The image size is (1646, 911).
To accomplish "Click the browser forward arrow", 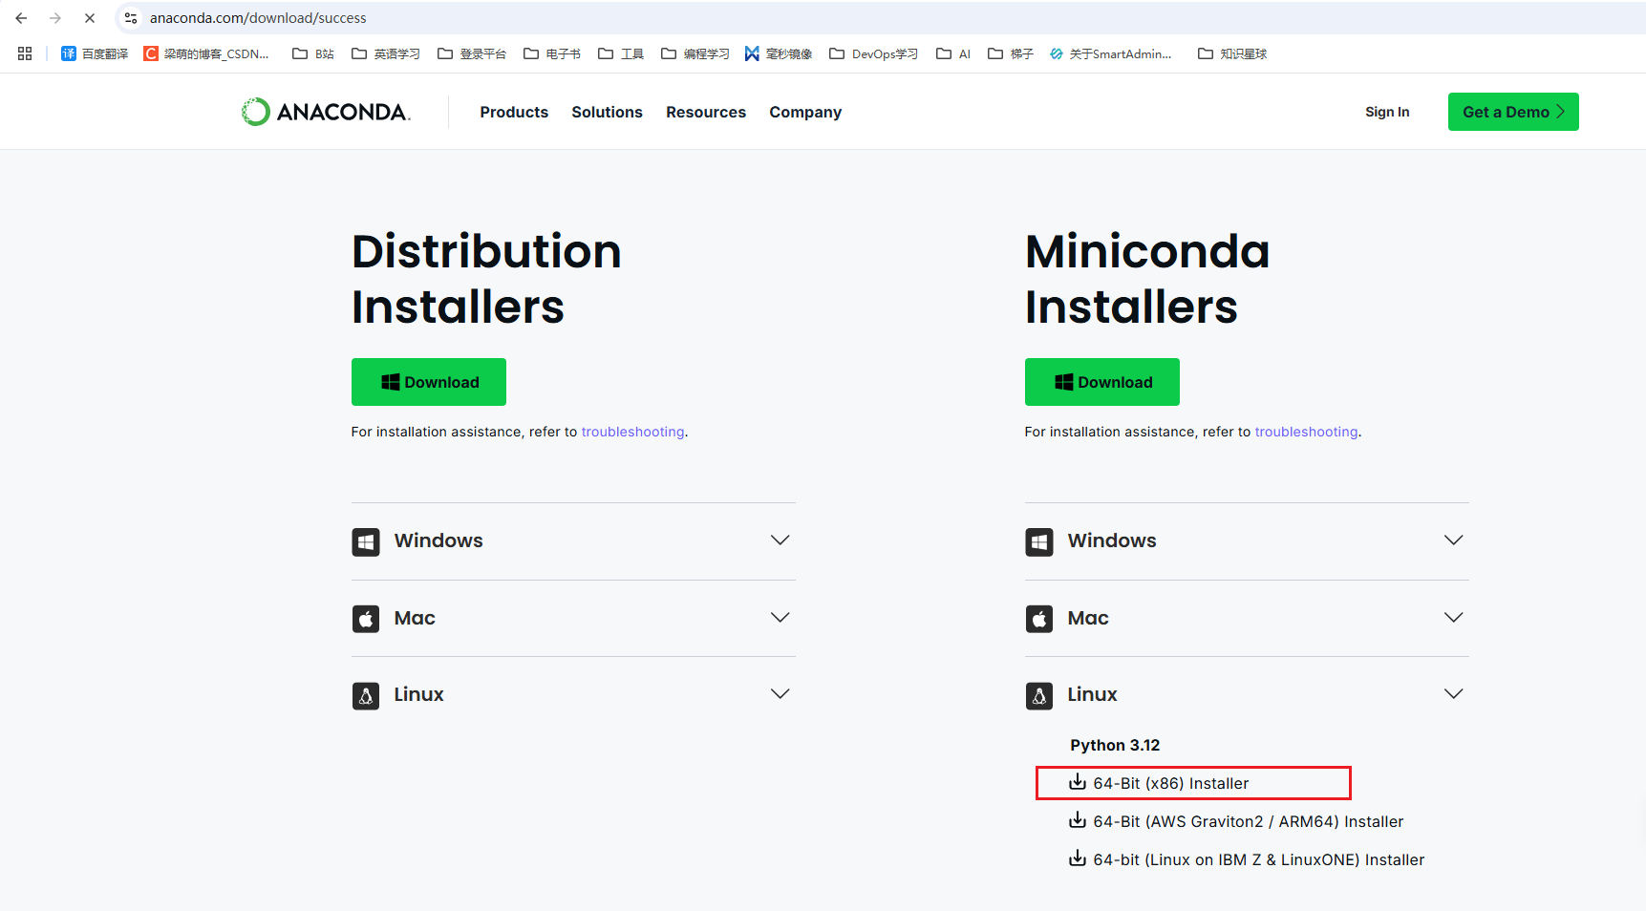I will [x=55, y=18].
